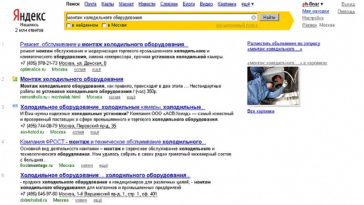
Task: Open result 'Холодильное оборудование, холодильные камеры'
Action: (x=113, y=107)
